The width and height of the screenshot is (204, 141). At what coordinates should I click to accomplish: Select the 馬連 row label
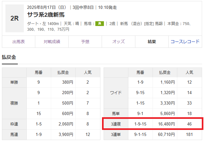tap(14, 134)
